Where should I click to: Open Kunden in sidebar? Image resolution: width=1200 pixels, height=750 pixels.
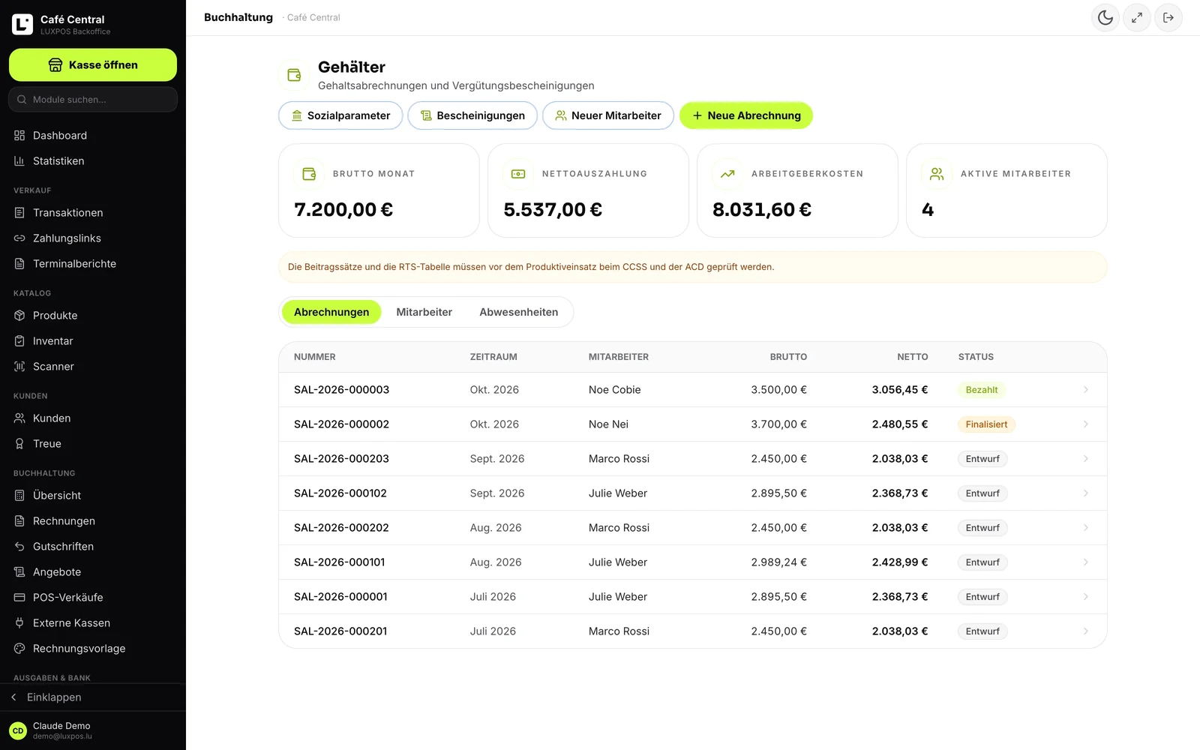[93, 418]
